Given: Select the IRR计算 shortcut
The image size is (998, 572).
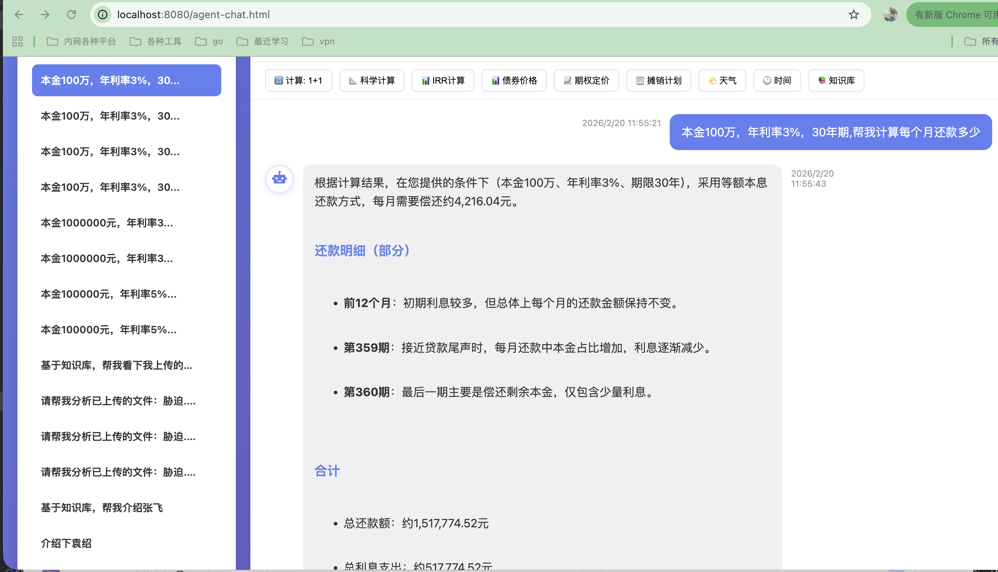Looking at the screenshot, I should click(x=443, y=81).
